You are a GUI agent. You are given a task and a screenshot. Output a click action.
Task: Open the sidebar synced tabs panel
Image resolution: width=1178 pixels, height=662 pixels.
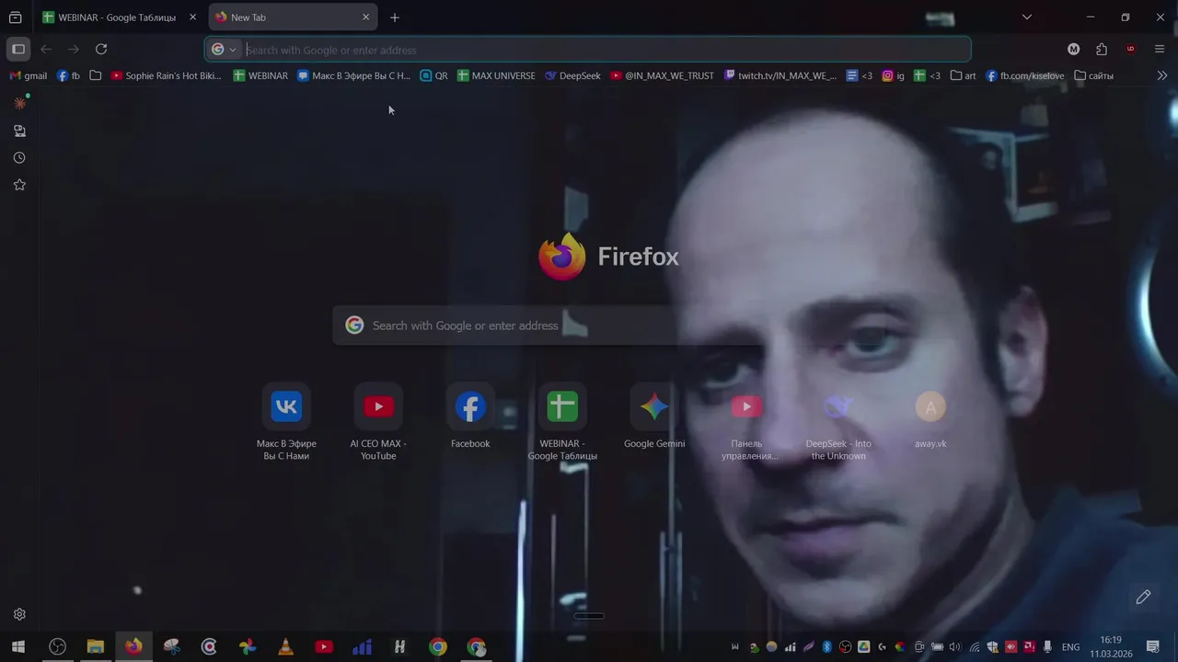(x=19, y=131)
